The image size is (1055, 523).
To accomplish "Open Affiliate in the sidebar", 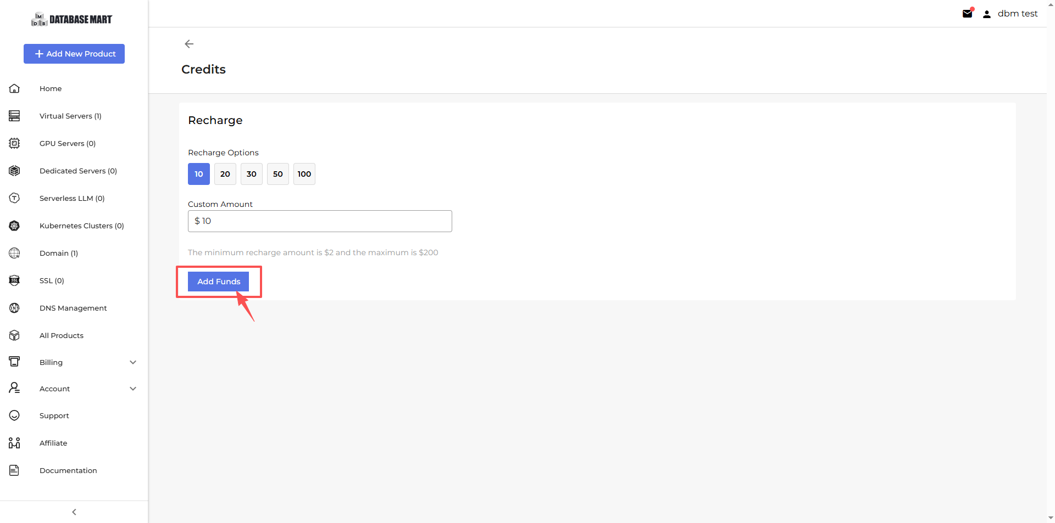I will coord(53,443).
